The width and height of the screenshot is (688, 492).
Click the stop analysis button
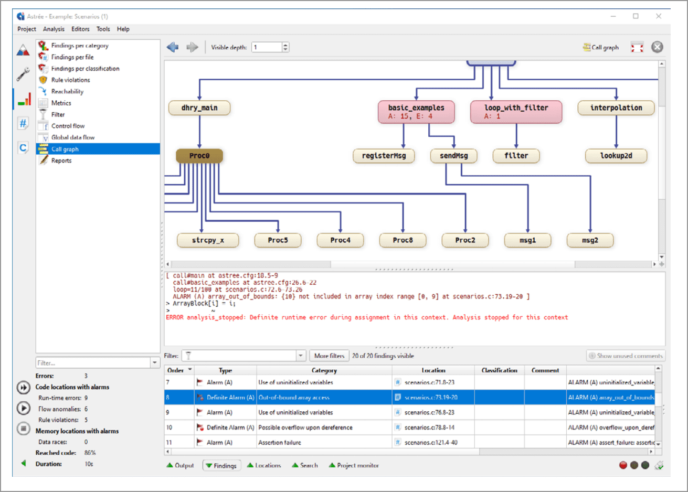(x=24, y=429)
